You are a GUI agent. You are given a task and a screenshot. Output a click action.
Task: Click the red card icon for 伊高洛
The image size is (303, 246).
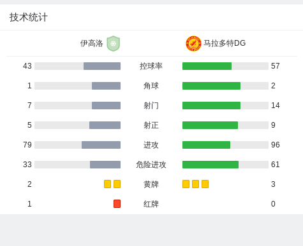(x=117, y=203)
